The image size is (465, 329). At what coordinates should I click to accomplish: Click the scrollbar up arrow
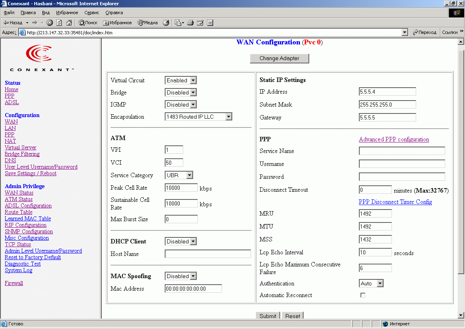point(461,42)
